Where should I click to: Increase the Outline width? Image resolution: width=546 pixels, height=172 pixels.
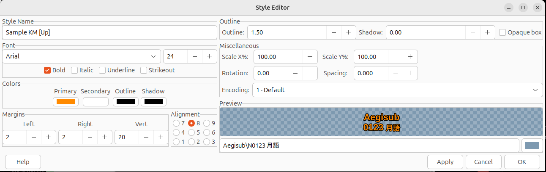(349, 32)
